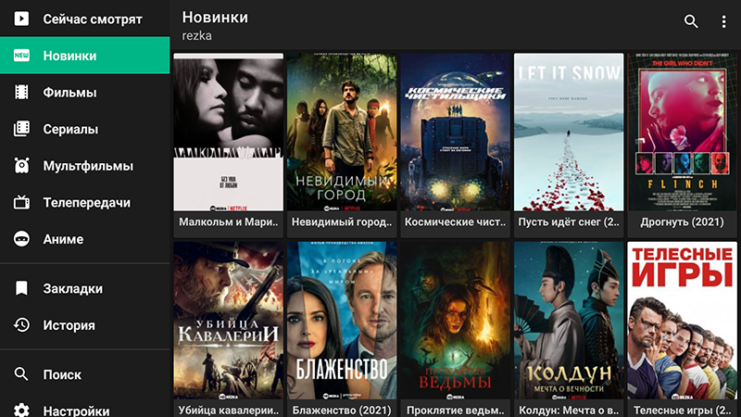Click the TV icon for Телепередачи
The height and width of the screenshot is (417, 741).
tap(21, 202)
